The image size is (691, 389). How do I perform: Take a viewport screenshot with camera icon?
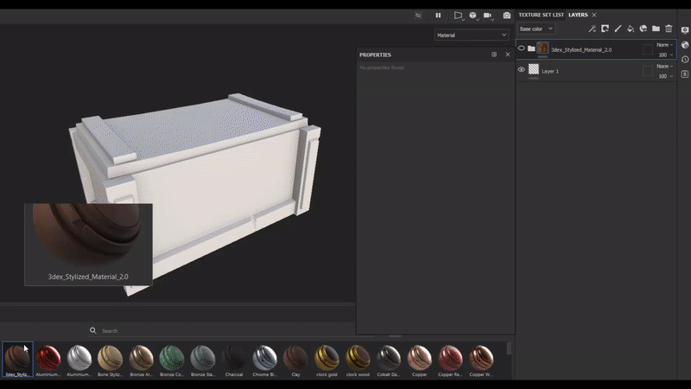click(507, 16)
